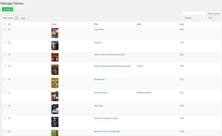Click the year 2012 cell

tap(182, 79)
